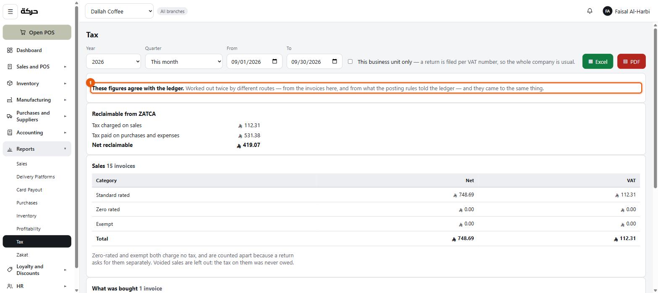
Task: Enable This business unit only checkbox
Action: pyautogui.click(x=350, y=62)
